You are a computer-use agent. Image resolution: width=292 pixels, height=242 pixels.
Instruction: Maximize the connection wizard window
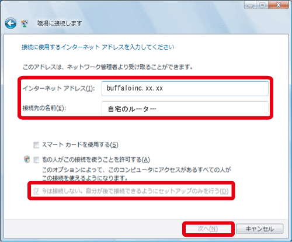click(x=262, y=5)
